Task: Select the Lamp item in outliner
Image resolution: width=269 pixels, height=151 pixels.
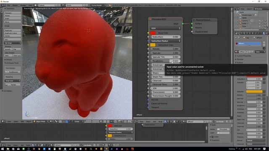Action: 244,23
